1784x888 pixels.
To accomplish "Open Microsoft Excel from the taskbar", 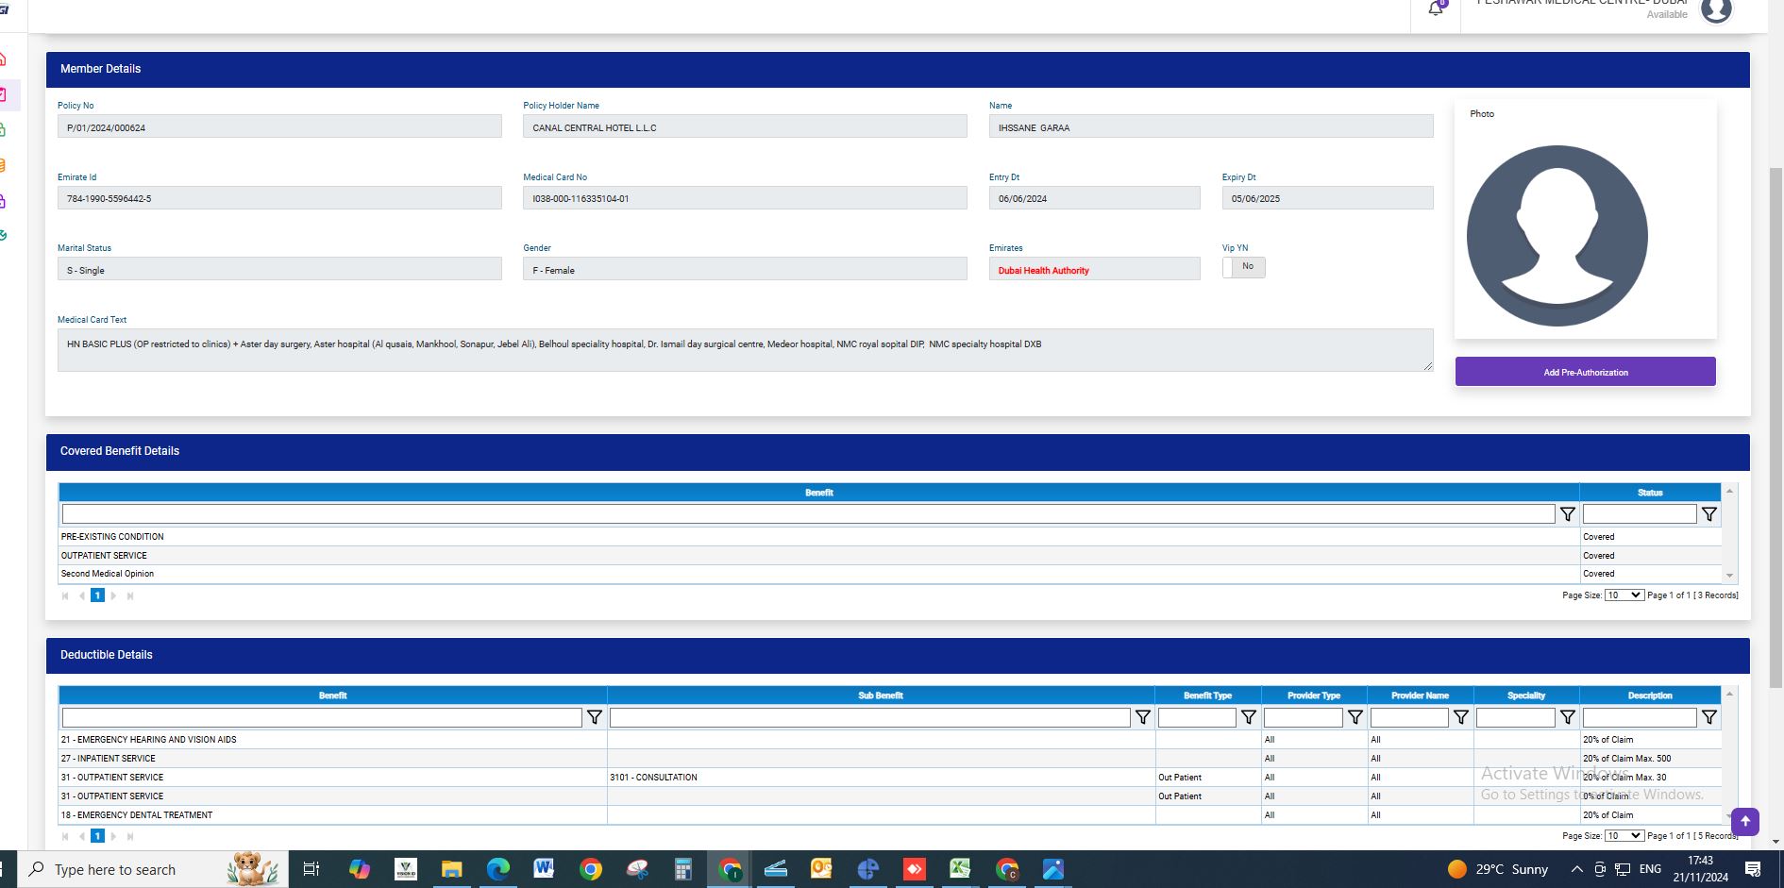I will click(x=960, y=869).
